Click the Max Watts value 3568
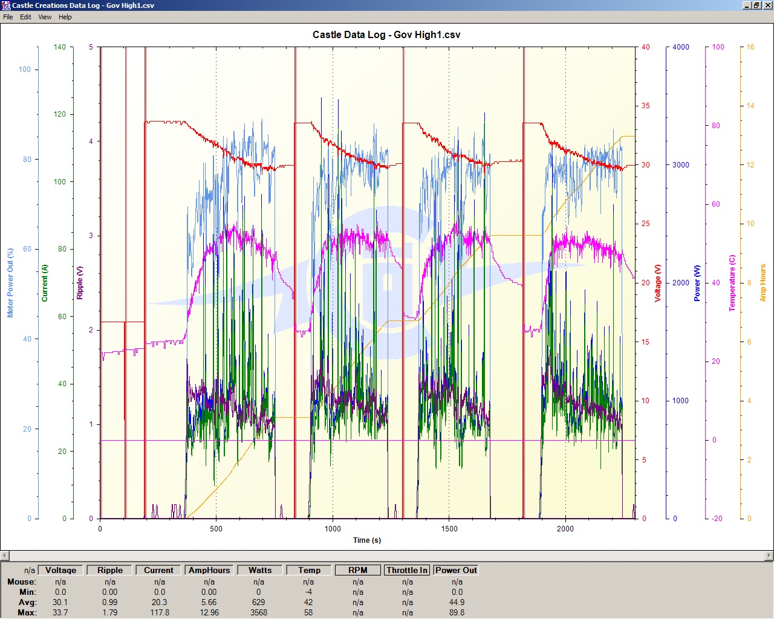This screenshot has height=619, width=774. coord(259,612)
